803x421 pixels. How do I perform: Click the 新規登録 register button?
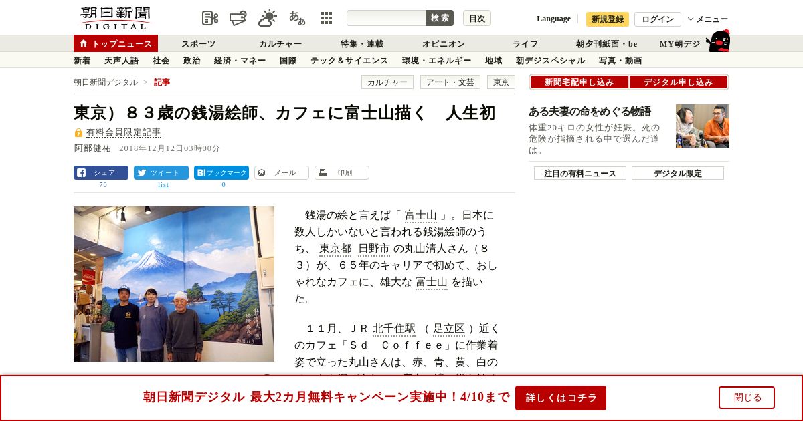(x=608, y=19)
